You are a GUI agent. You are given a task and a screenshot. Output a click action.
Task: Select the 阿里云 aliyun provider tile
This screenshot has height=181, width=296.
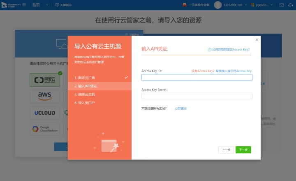pos(45,80)
